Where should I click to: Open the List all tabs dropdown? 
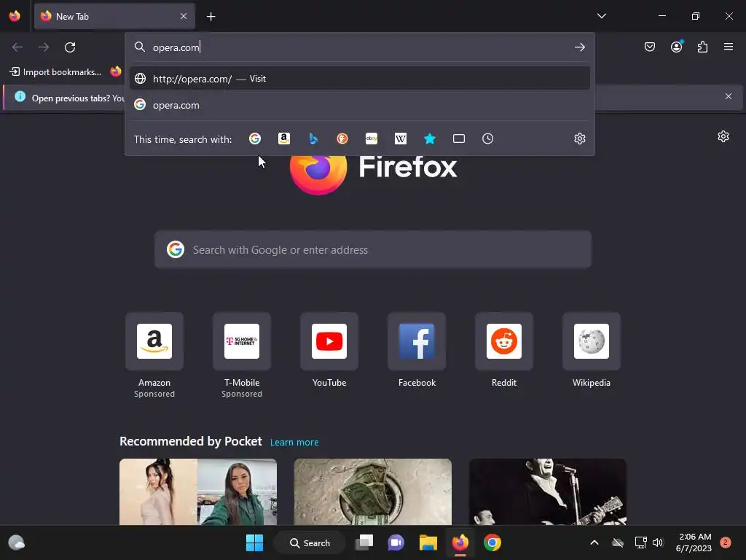(x=601, y=16)
